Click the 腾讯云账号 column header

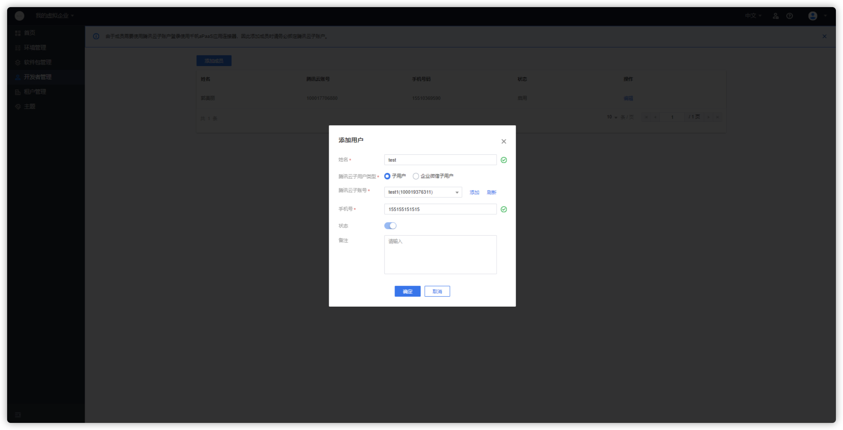pos(318,79)
